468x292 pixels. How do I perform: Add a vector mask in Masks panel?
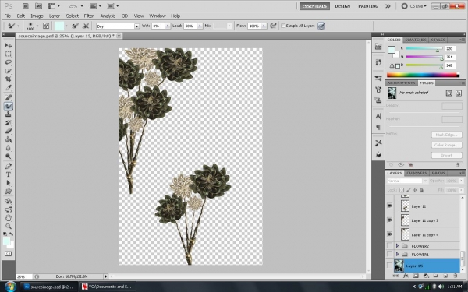pos(459,93)
